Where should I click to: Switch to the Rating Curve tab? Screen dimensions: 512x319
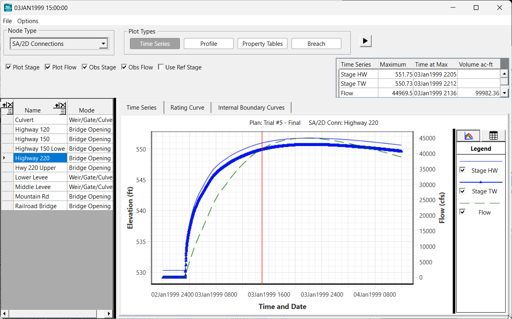(187, 108)
